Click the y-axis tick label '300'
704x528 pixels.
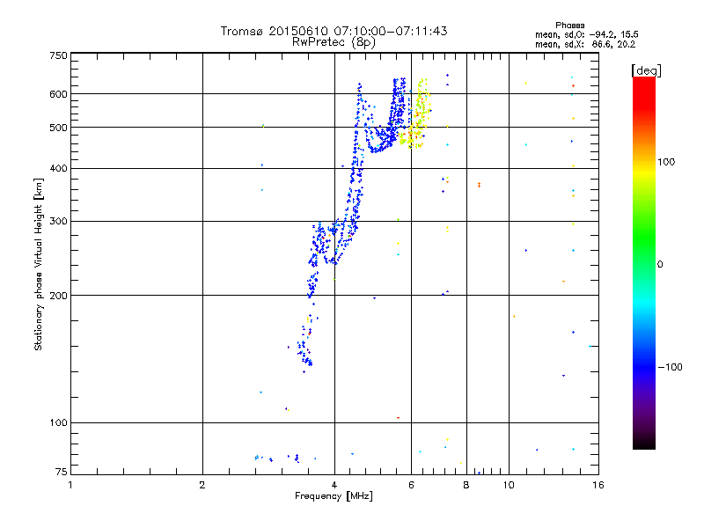click(58, 222)
